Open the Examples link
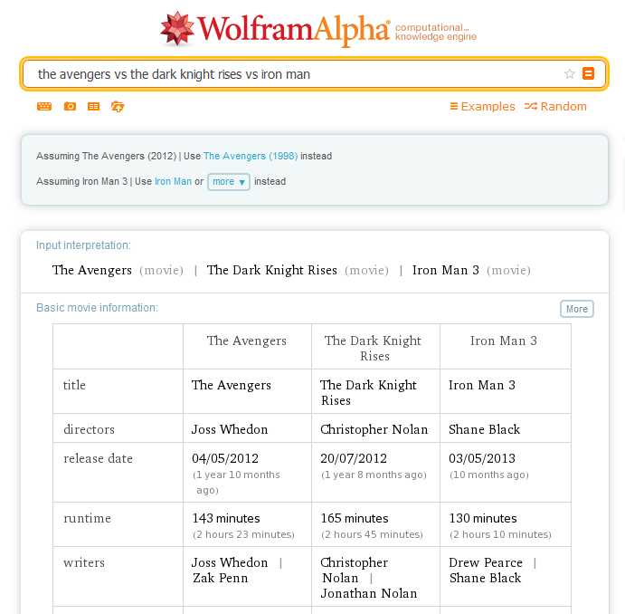 (482, 107)
